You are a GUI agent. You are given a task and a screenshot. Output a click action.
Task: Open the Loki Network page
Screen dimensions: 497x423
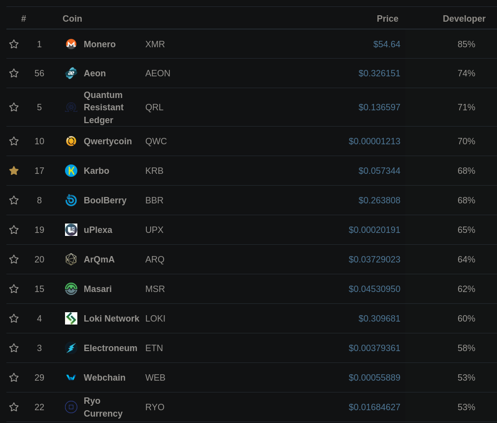tap(111, 319)
